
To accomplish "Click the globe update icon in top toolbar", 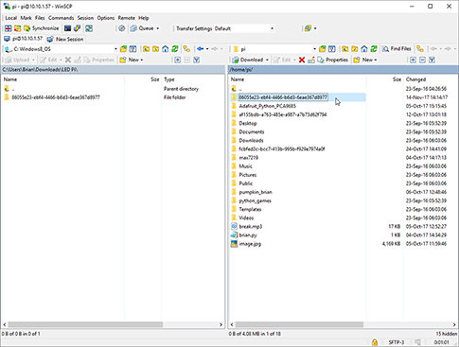I will tap(308, 28).
